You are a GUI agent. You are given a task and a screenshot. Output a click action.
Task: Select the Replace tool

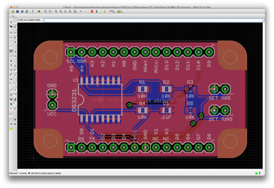tap(15, 56)
